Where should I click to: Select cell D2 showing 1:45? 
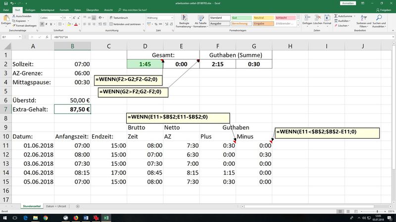click(145, 64)
